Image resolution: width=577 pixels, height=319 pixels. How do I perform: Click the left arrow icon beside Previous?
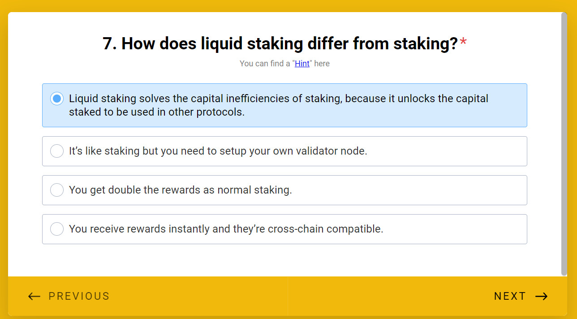[34, 296]
